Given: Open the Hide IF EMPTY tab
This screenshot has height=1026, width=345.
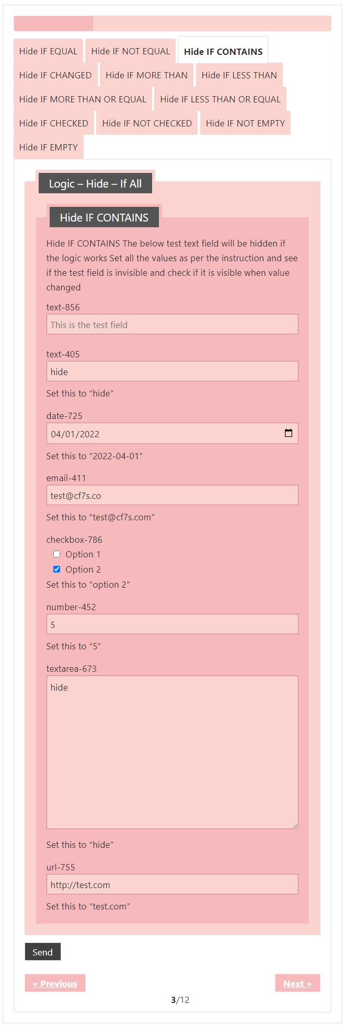Looking at the screenshot, I should coord(48,147).
